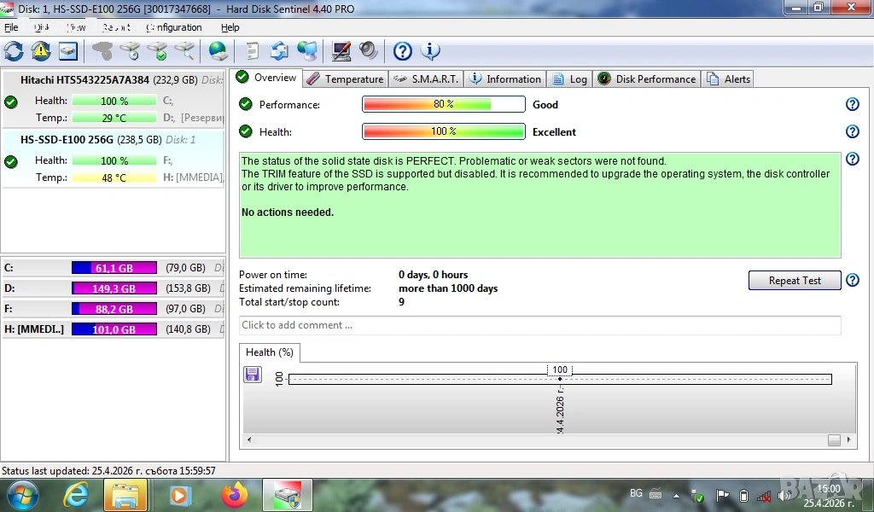Image resolution: width=874 pixels, height=512 pixels.
Task: Open the File menu
Action: pos(11,27)
